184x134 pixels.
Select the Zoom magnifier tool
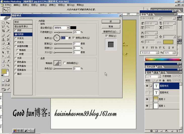(8, 65)
